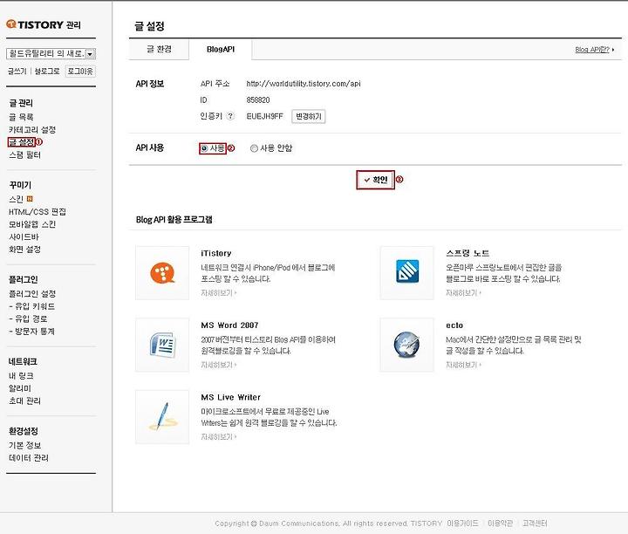Open 이용가이드 footer link
Viewport: 628px width, 534px height.
click(462, 524)
